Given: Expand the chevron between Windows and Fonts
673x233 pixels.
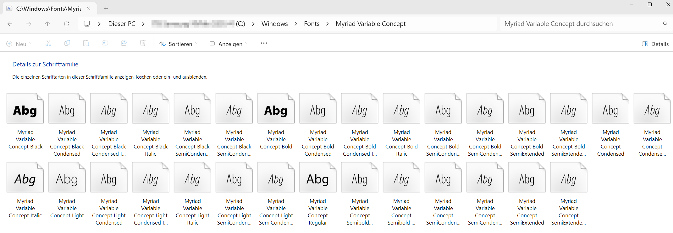Looking at the screenshot, I should (x=296, y=24).
